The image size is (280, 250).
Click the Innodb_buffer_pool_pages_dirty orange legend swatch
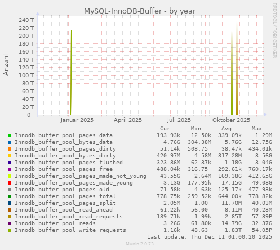coord(10,149)
